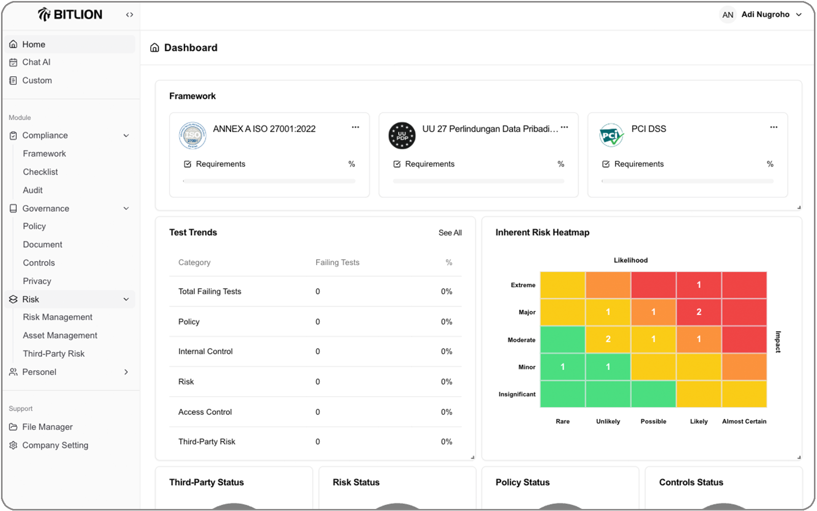Click See All in Test Trends
The image size is (817, 511).
tap(450, 233)
